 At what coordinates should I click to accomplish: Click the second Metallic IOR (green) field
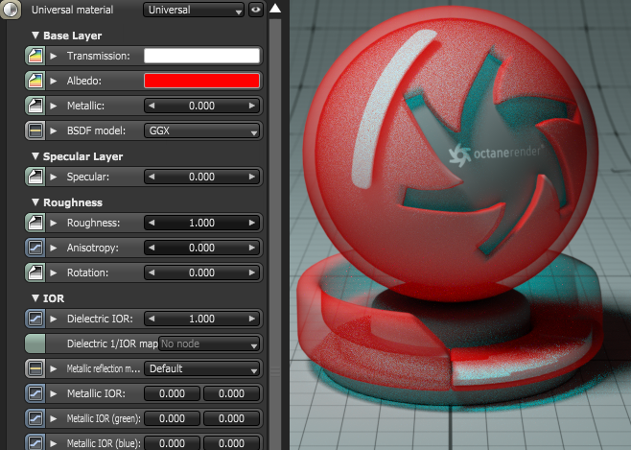(231, 418)
